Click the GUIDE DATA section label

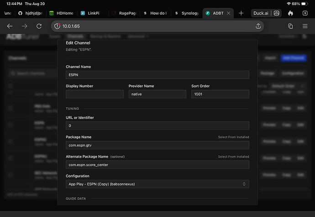coord(76,198)
